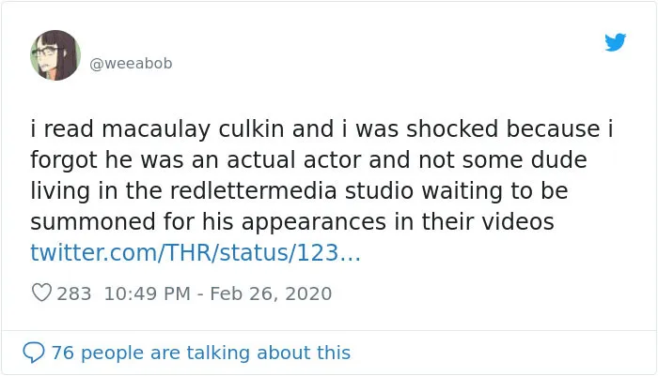The image size is (658, 376).
Task: Click the word "studio" in the tweet
Action: tap(380, 191)
